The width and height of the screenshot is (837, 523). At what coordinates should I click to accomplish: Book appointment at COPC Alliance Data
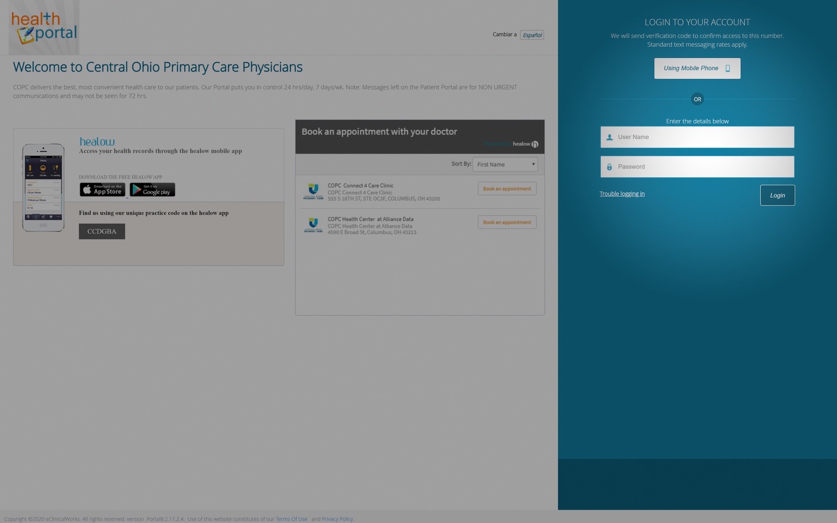(507, 222)
